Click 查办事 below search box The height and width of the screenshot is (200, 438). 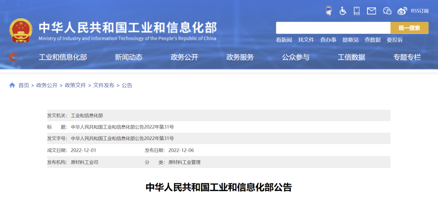coord(328,40)
